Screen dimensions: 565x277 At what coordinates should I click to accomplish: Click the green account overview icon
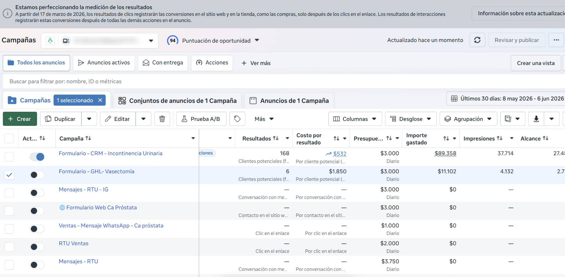coord(50,41)
